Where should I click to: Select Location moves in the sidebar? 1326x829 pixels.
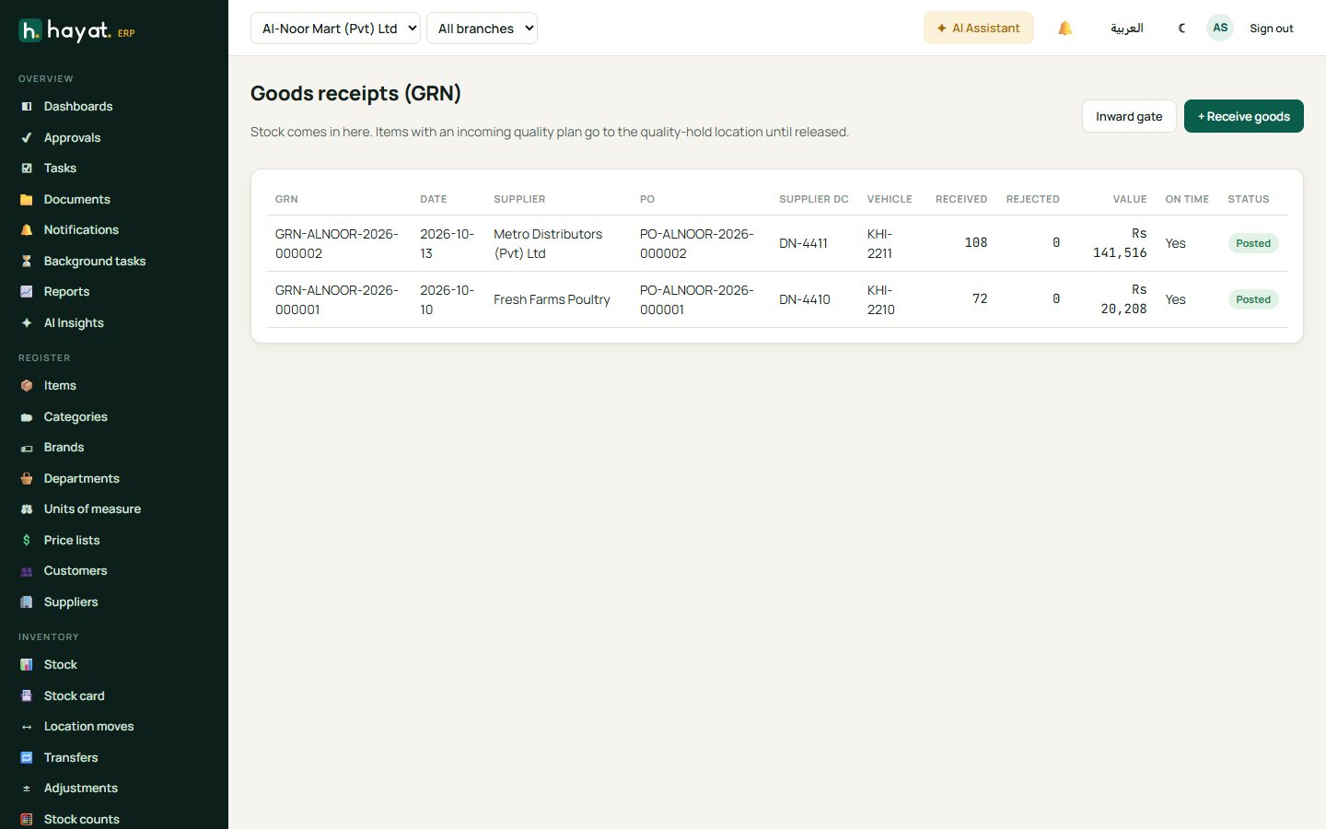88,727
